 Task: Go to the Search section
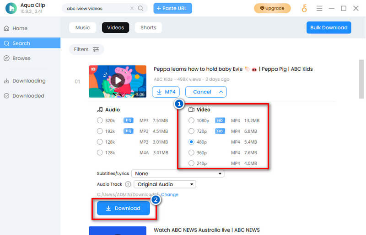30,43
